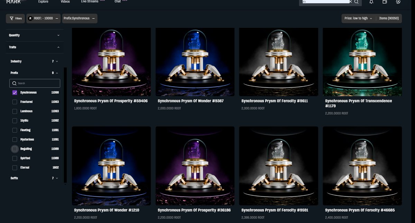Go to the Chat tab
The height and width of the screenshot is (223, 415).
(118, 2)
